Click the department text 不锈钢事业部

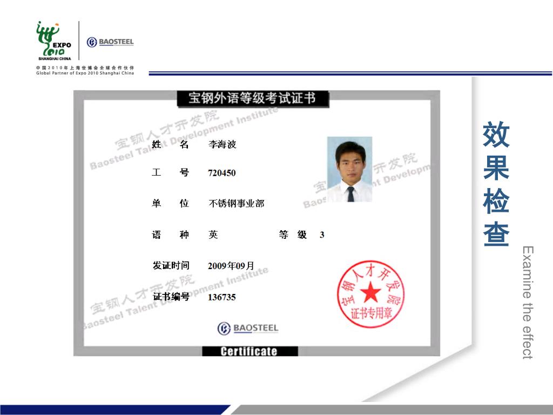pos(237,204)
